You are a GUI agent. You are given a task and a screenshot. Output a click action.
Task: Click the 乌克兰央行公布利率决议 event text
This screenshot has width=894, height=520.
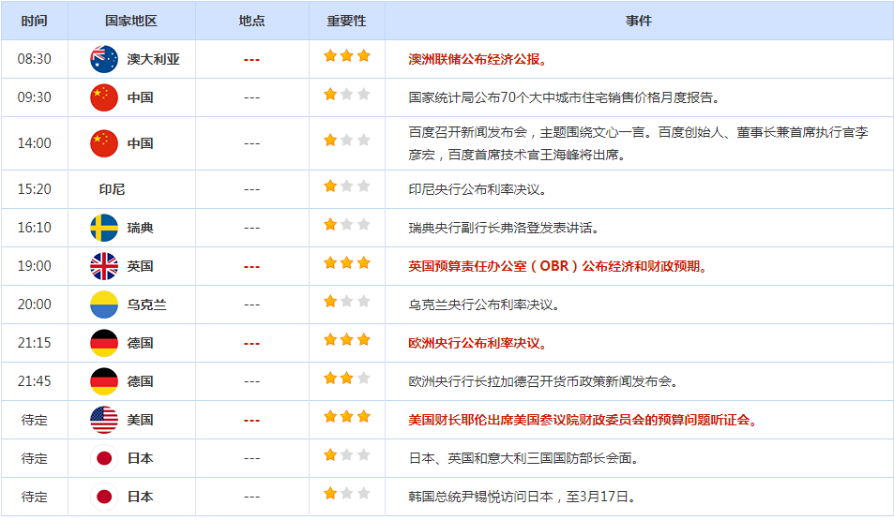click(485, 305)
